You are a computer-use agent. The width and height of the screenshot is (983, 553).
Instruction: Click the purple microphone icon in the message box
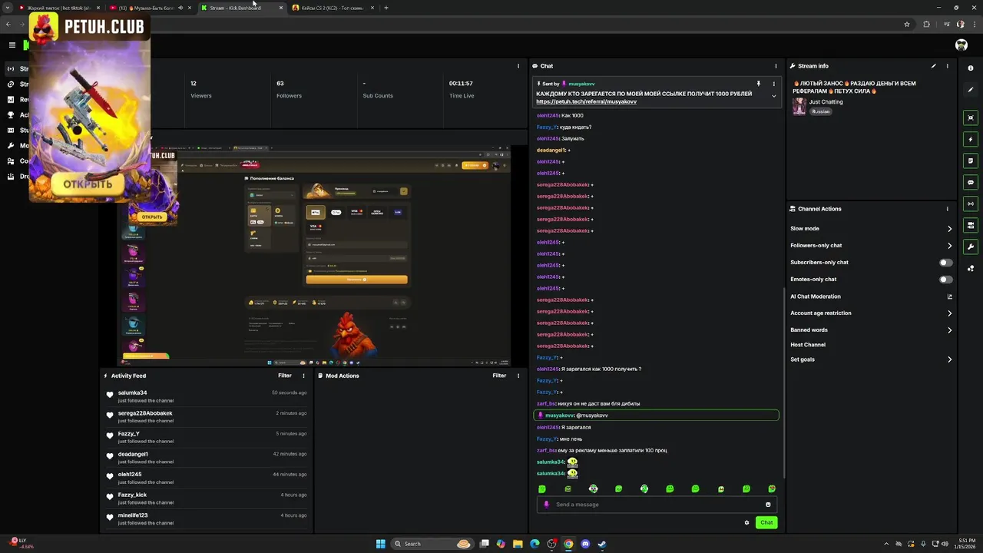(547, 505)
